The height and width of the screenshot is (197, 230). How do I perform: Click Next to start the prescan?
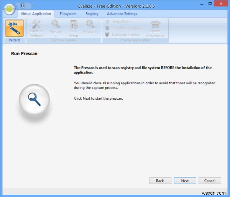185,181
